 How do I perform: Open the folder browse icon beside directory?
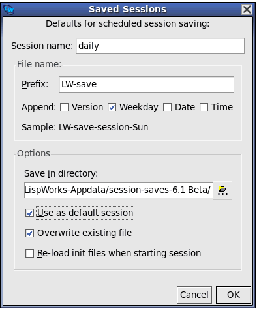[x=222, y=190]
